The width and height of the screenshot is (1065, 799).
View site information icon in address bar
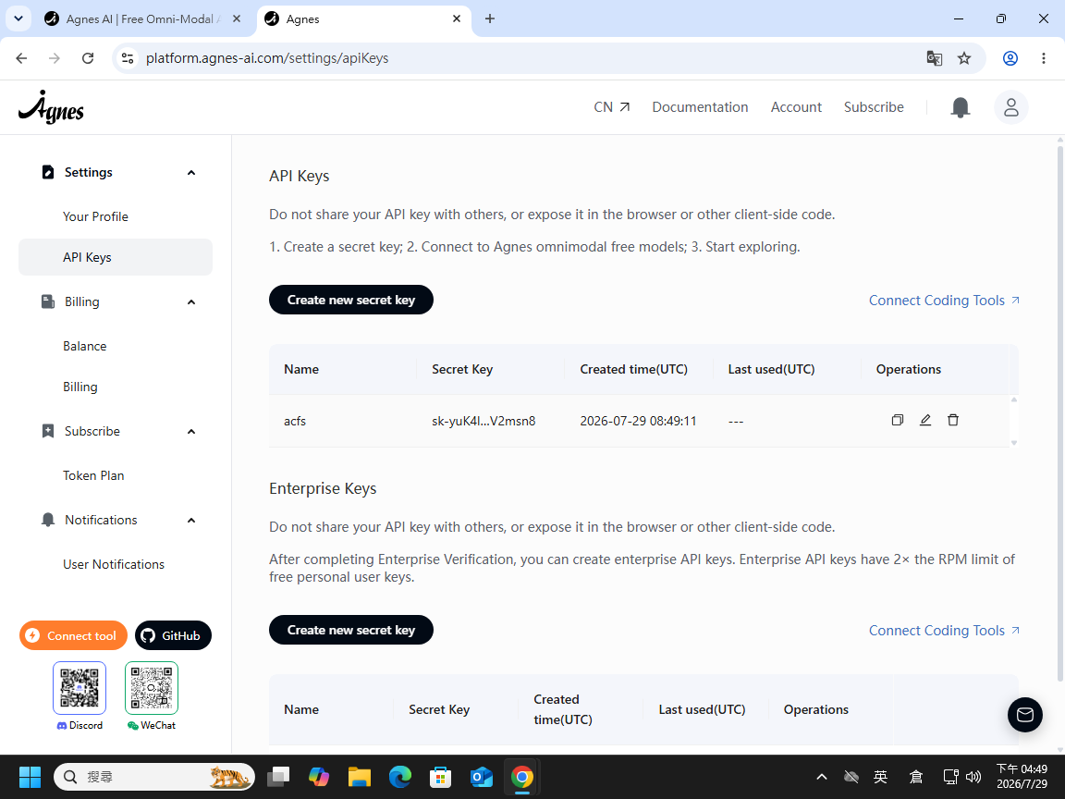tap(128, 58)
